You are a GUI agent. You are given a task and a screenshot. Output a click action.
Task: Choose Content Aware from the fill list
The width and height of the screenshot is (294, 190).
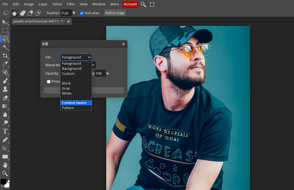pyautogui.click(x=76, y=103)
